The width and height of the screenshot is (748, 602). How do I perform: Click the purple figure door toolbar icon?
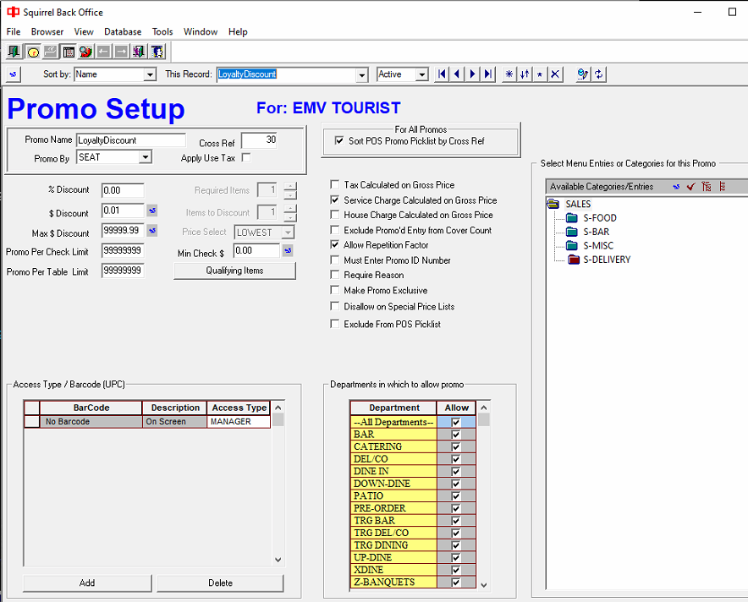click(x=139, y=52)
